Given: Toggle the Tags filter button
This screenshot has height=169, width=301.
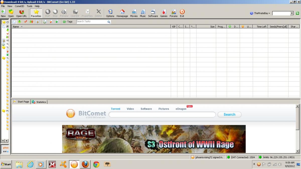Looking at the screenshot, I should 67,22.
